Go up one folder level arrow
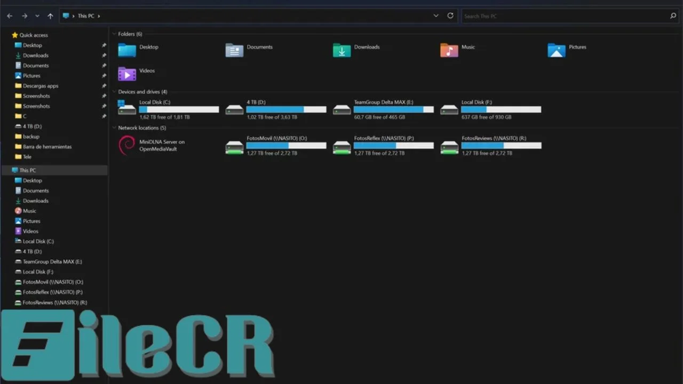The height and width of the screenshot is (384, 683). 50,16
